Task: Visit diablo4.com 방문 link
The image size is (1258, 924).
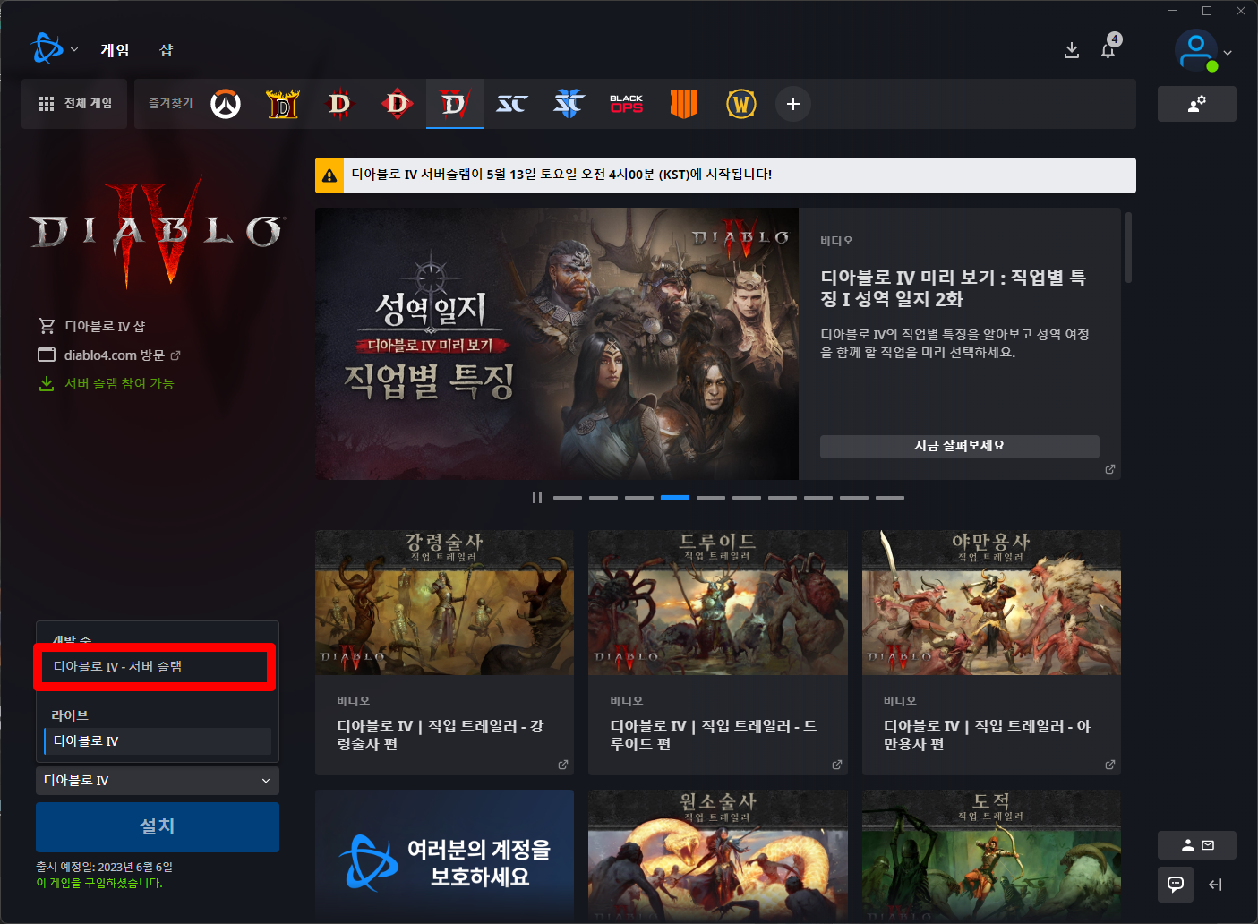Action: 109,355
